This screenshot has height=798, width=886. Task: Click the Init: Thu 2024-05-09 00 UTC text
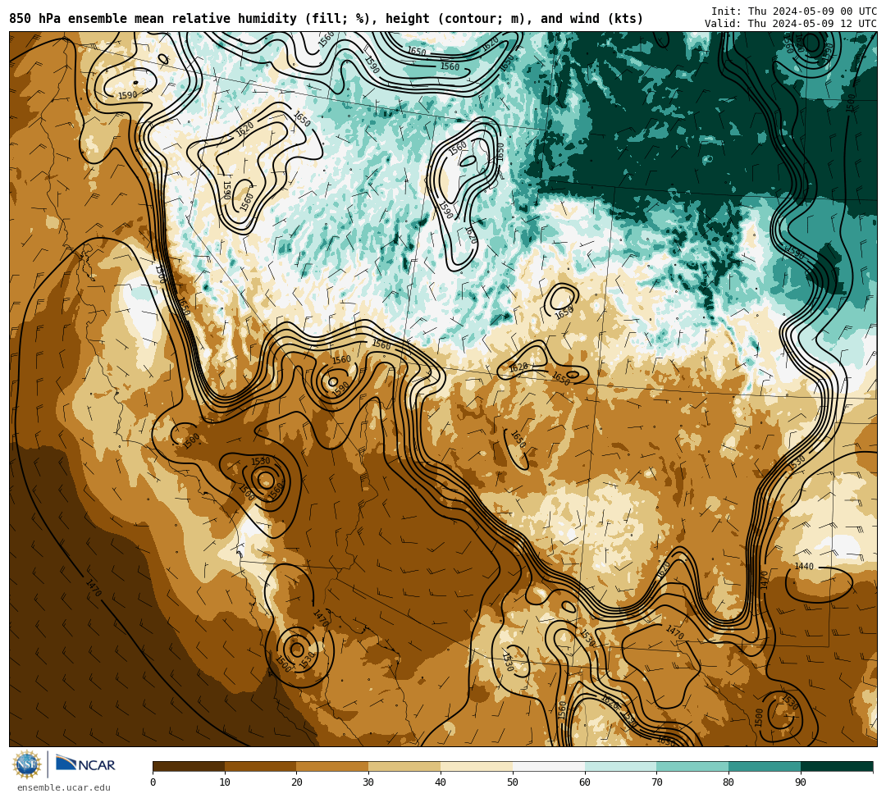pyautogui.click(x=794, y=11)
